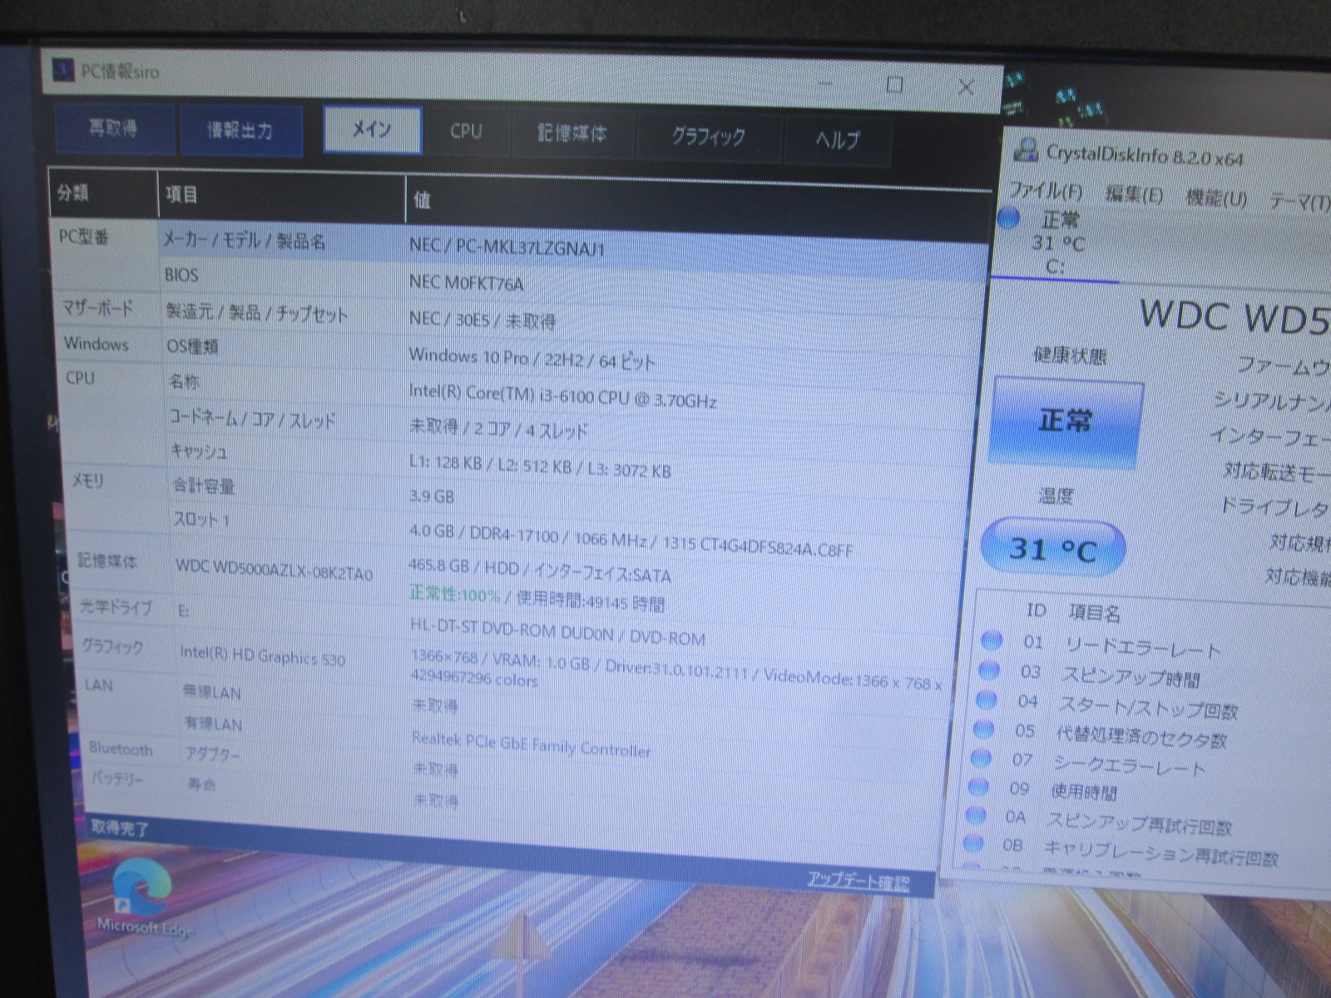Click the blue 正常 health status button
1331x998 pixels.
1066,421
